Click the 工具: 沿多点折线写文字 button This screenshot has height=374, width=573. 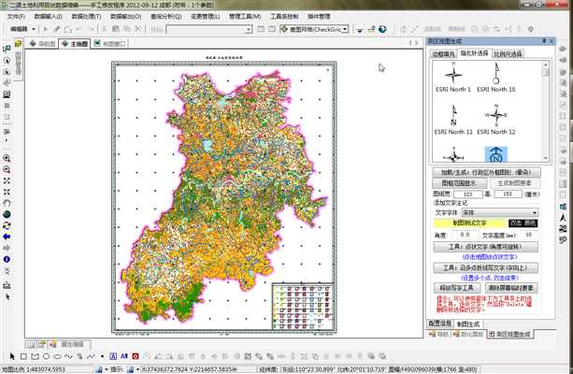485,268
